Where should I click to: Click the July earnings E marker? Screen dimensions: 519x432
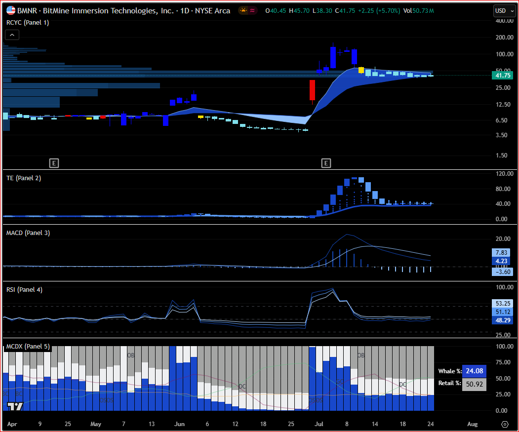point(326,163)
